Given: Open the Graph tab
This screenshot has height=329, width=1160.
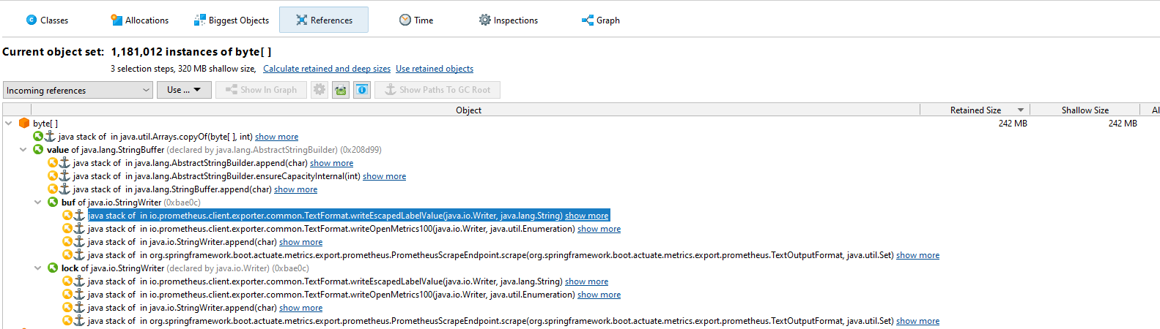Looking at the screenshot, I should (600, 20).
